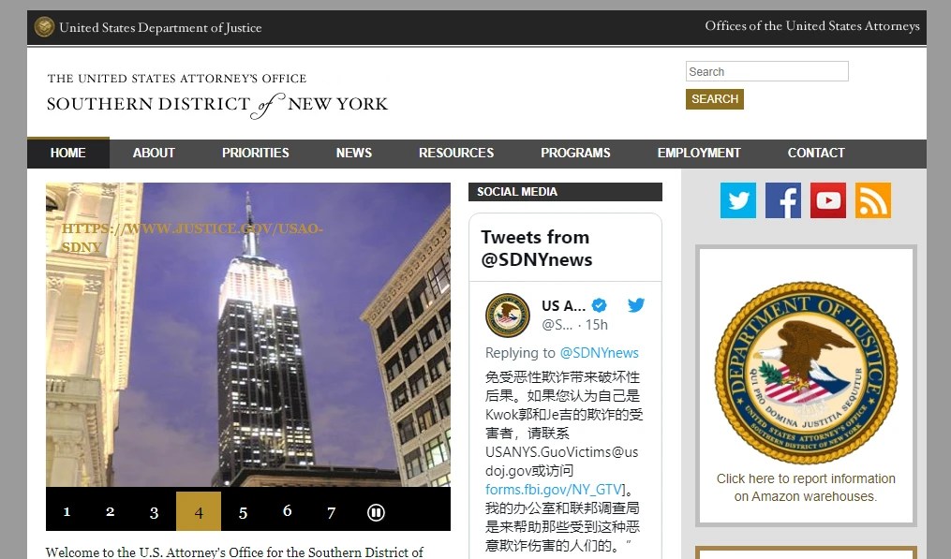Open the RSS feed icon

873,200
